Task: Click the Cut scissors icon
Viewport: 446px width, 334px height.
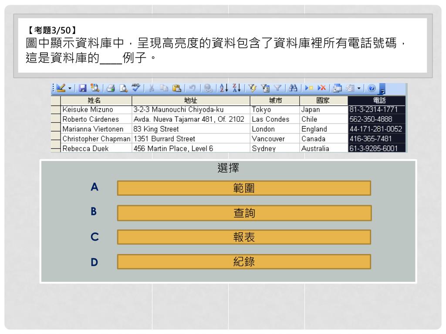Action: coord(151,88)
